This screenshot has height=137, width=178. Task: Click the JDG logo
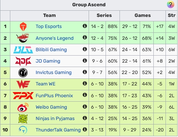point(23,61)
